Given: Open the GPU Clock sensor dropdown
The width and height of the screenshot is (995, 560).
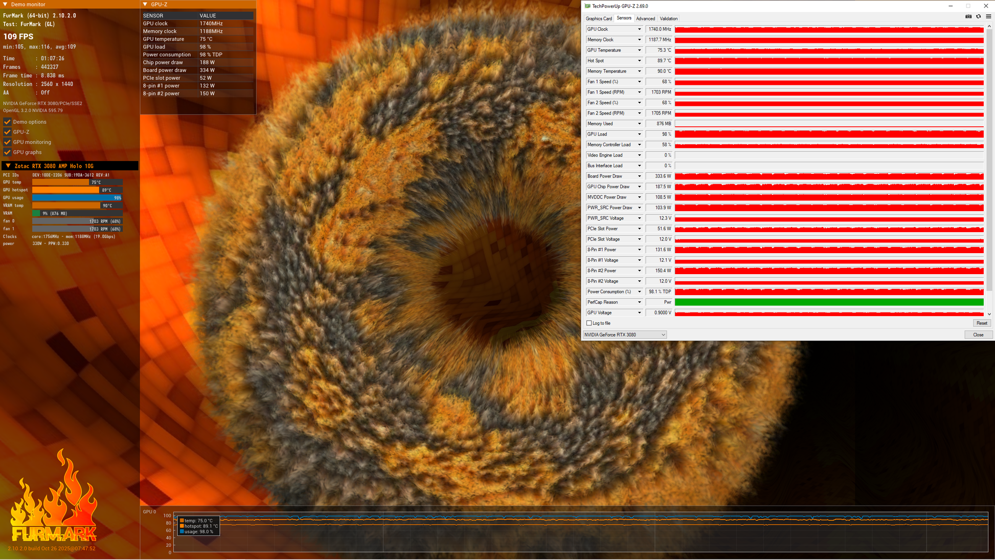Looking at the screenshot, I should point(639,29).
